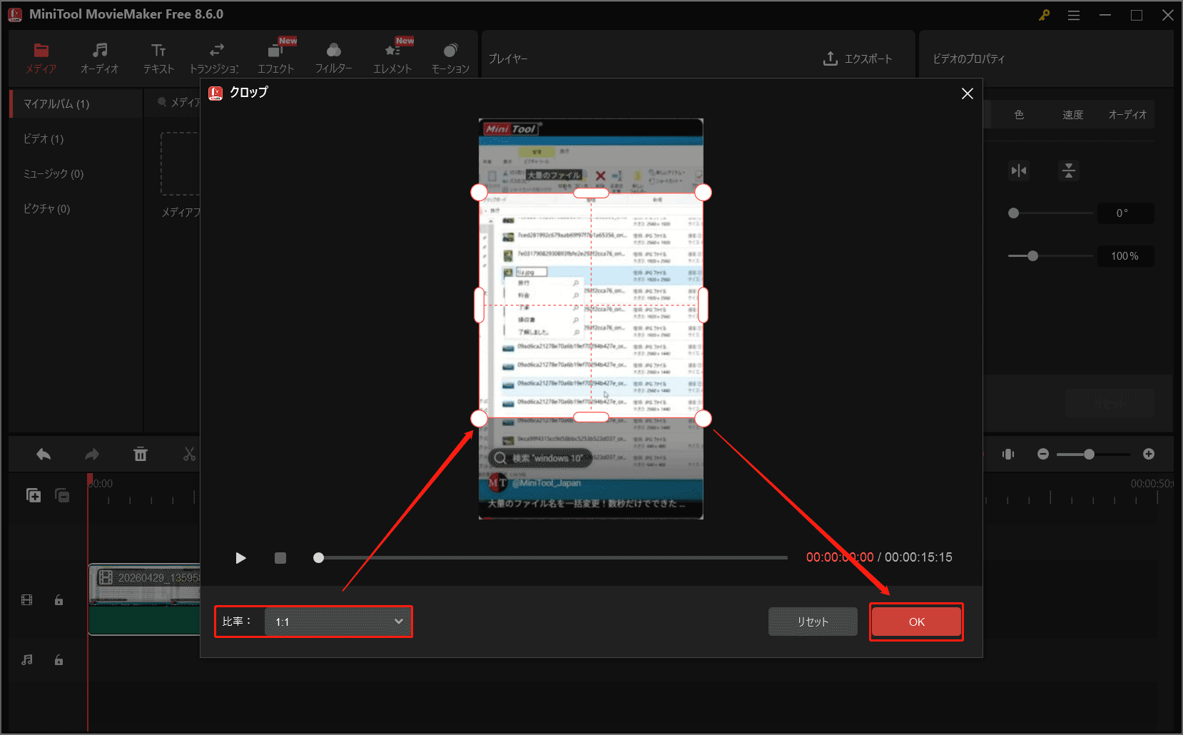Stop the crop preview playback
This screenshot has height=735, width=1183.
coord(280,558)
